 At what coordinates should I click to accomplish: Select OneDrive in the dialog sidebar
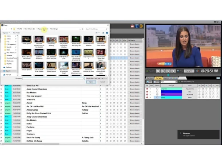pos(8,67)
